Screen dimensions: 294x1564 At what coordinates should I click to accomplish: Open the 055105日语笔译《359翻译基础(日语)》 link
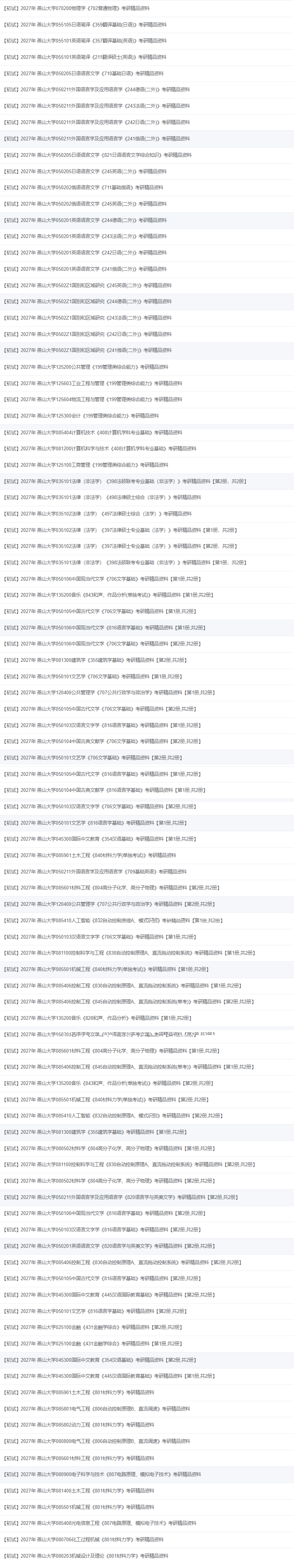click(x=85, y=25)
